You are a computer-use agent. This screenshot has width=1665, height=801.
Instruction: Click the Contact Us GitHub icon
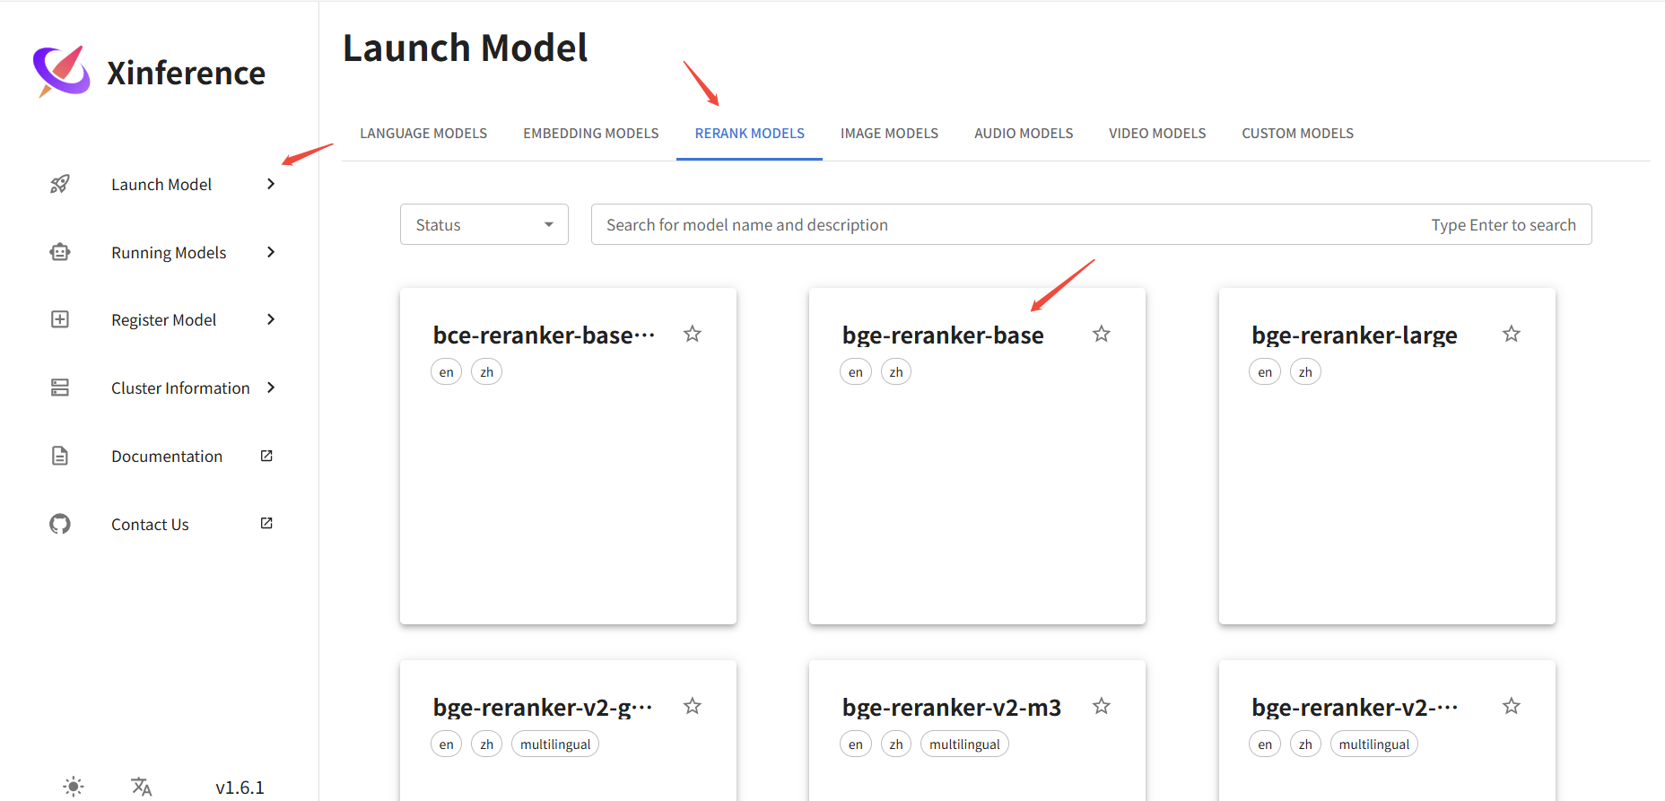pos(60,524)
